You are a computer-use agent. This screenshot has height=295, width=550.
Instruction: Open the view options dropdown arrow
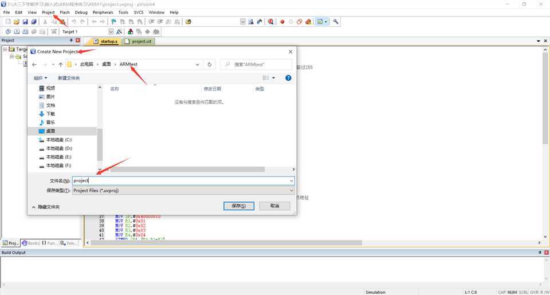point(274,78)
